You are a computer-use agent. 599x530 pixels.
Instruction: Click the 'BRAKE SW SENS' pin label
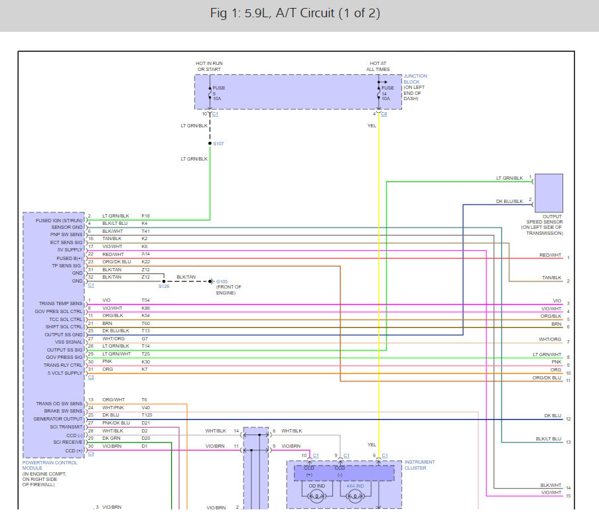63,411
